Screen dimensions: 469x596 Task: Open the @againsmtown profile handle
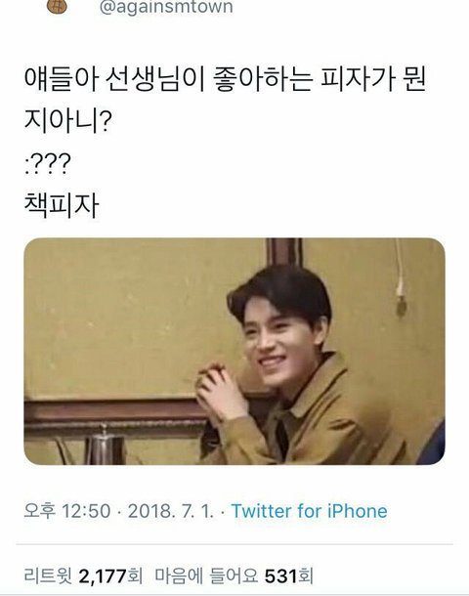pos(166,7)
